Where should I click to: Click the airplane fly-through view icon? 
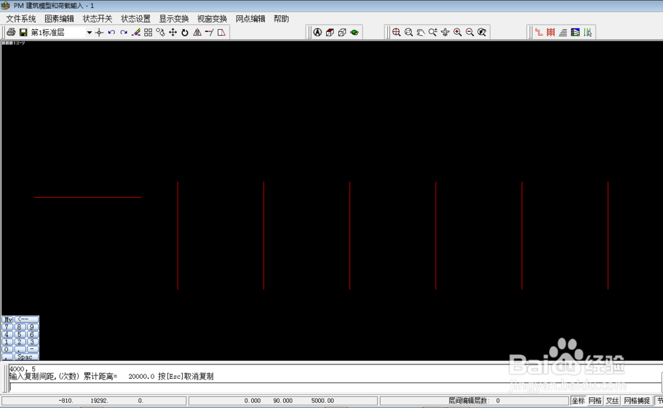446,32
